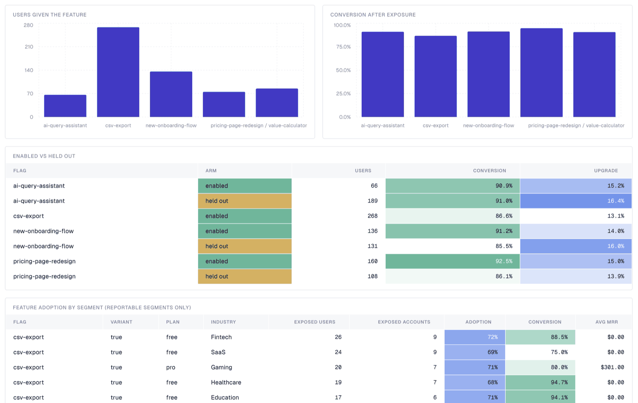Click the upgrade cell 14.0%
The width and height of the screenshot is (638, 403).
576,231
